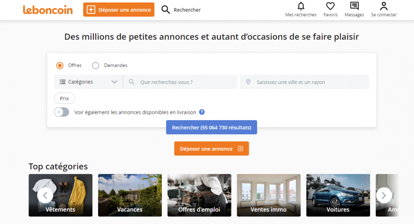This screenshot has width=414, height=224.
Task: Expand the Catégories dropdown
Action: click(88, 82)
